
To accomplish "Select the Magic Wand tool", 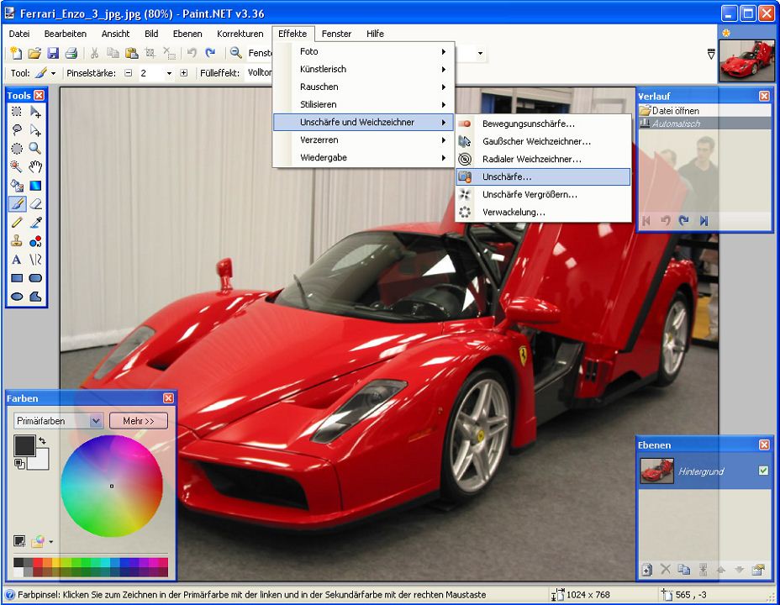I will [x=17, y=166].
